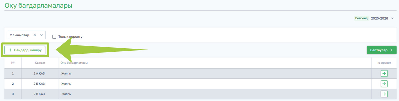Click the chevron next to 2025-2026
This screenshot has width=399, height=101.
pos(392,18)
